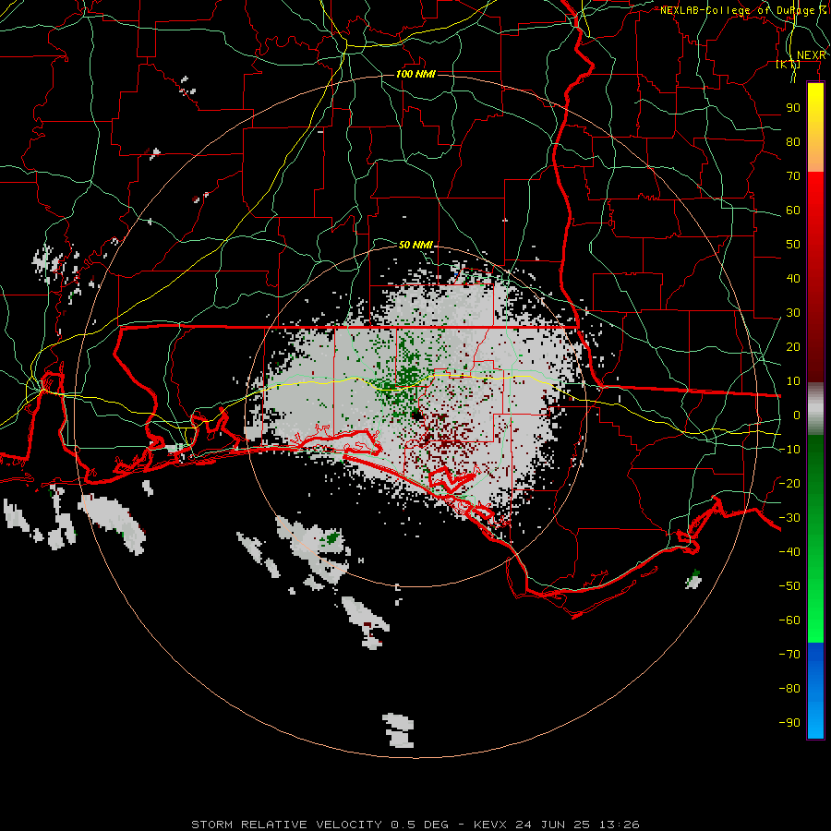
Task: Click the KT units label above color scale
Action: (789, 64)
